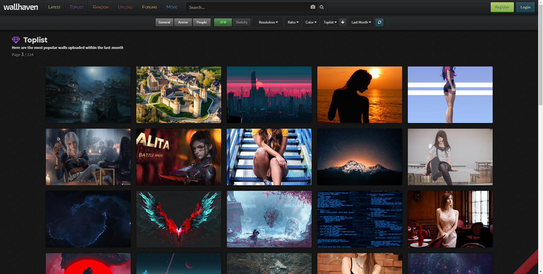Open the sunset silhouette woman wallpaper
The height and width of the screenshot is (274, 543).
point(360,95)
